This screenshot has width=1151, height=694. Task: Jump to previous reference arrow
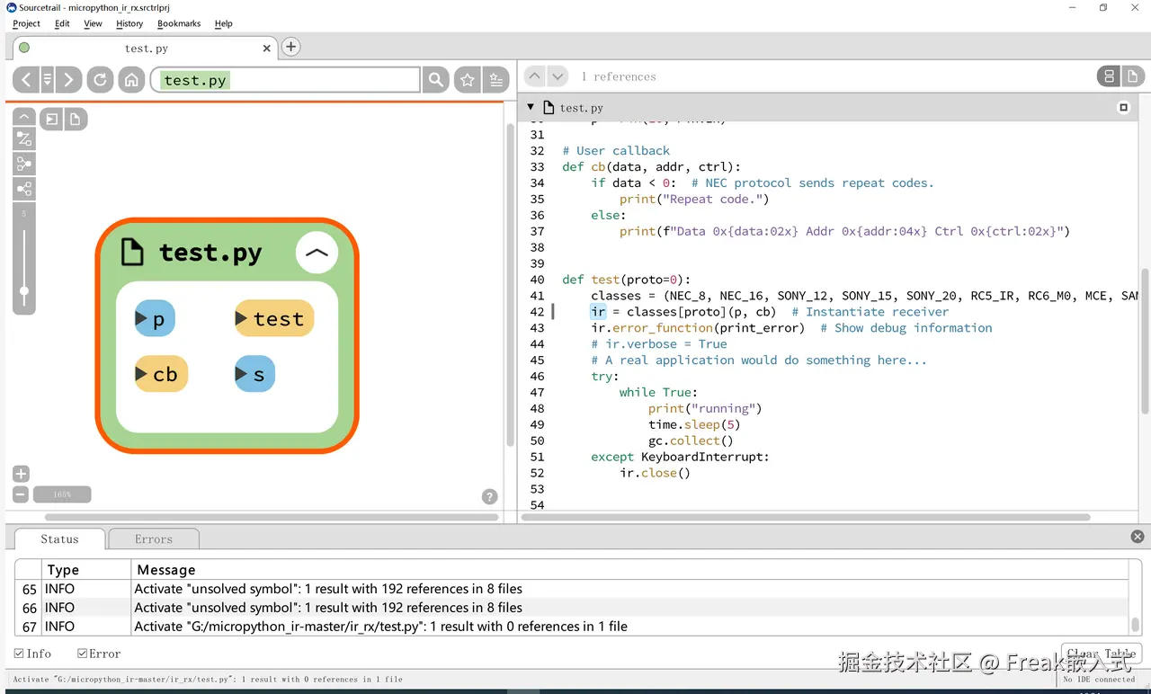coord(534,76)
